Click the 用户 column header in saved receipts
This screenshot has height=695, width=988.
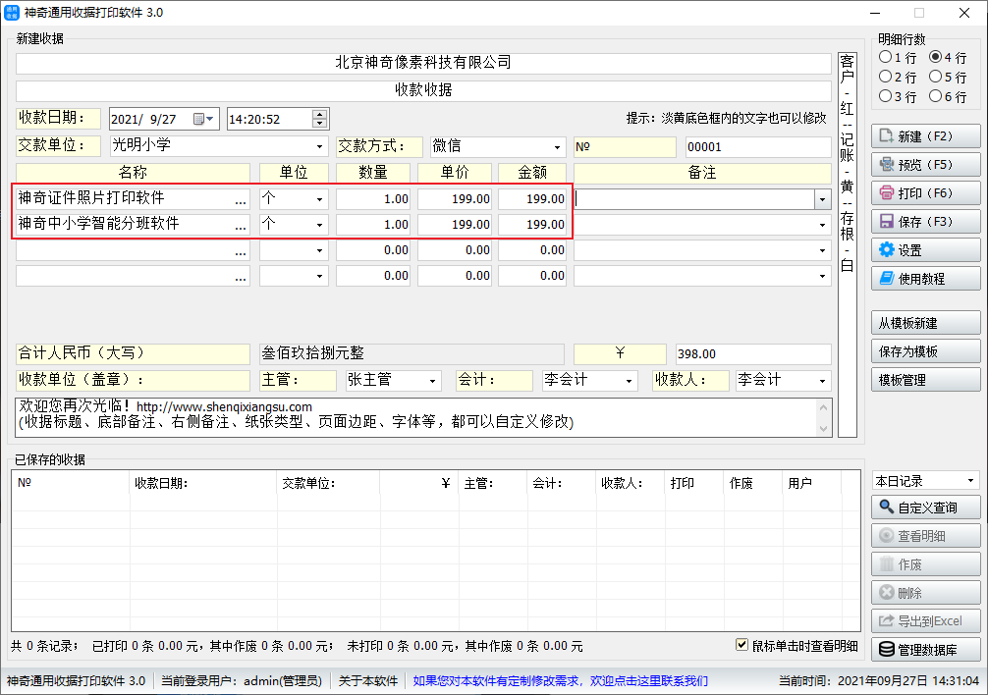[x=811, y=483]
